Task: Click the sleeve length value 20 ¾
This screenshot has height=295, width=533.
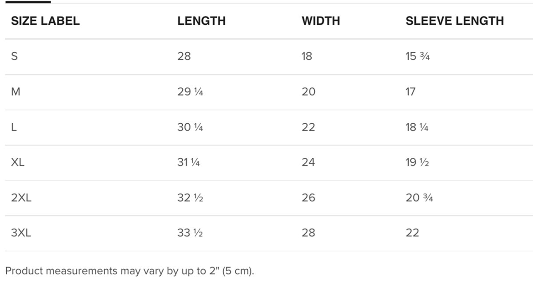Action: 419,198
